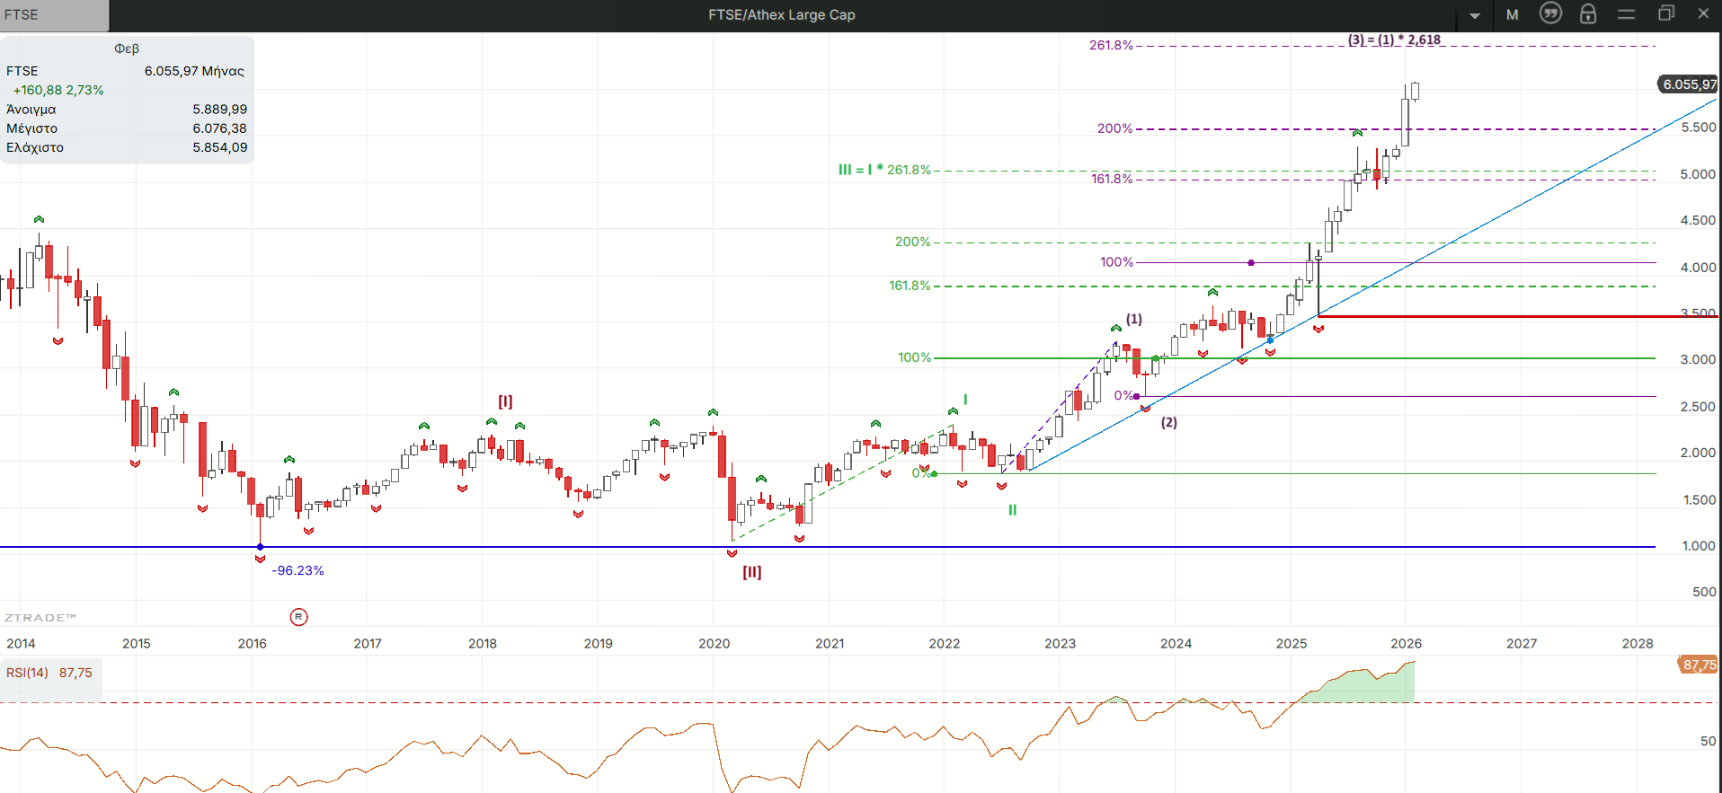The height and width of the screenshot is (793, 1722).
Task: Click the 87,75 RSI value tag
Action: [1698, 665]
